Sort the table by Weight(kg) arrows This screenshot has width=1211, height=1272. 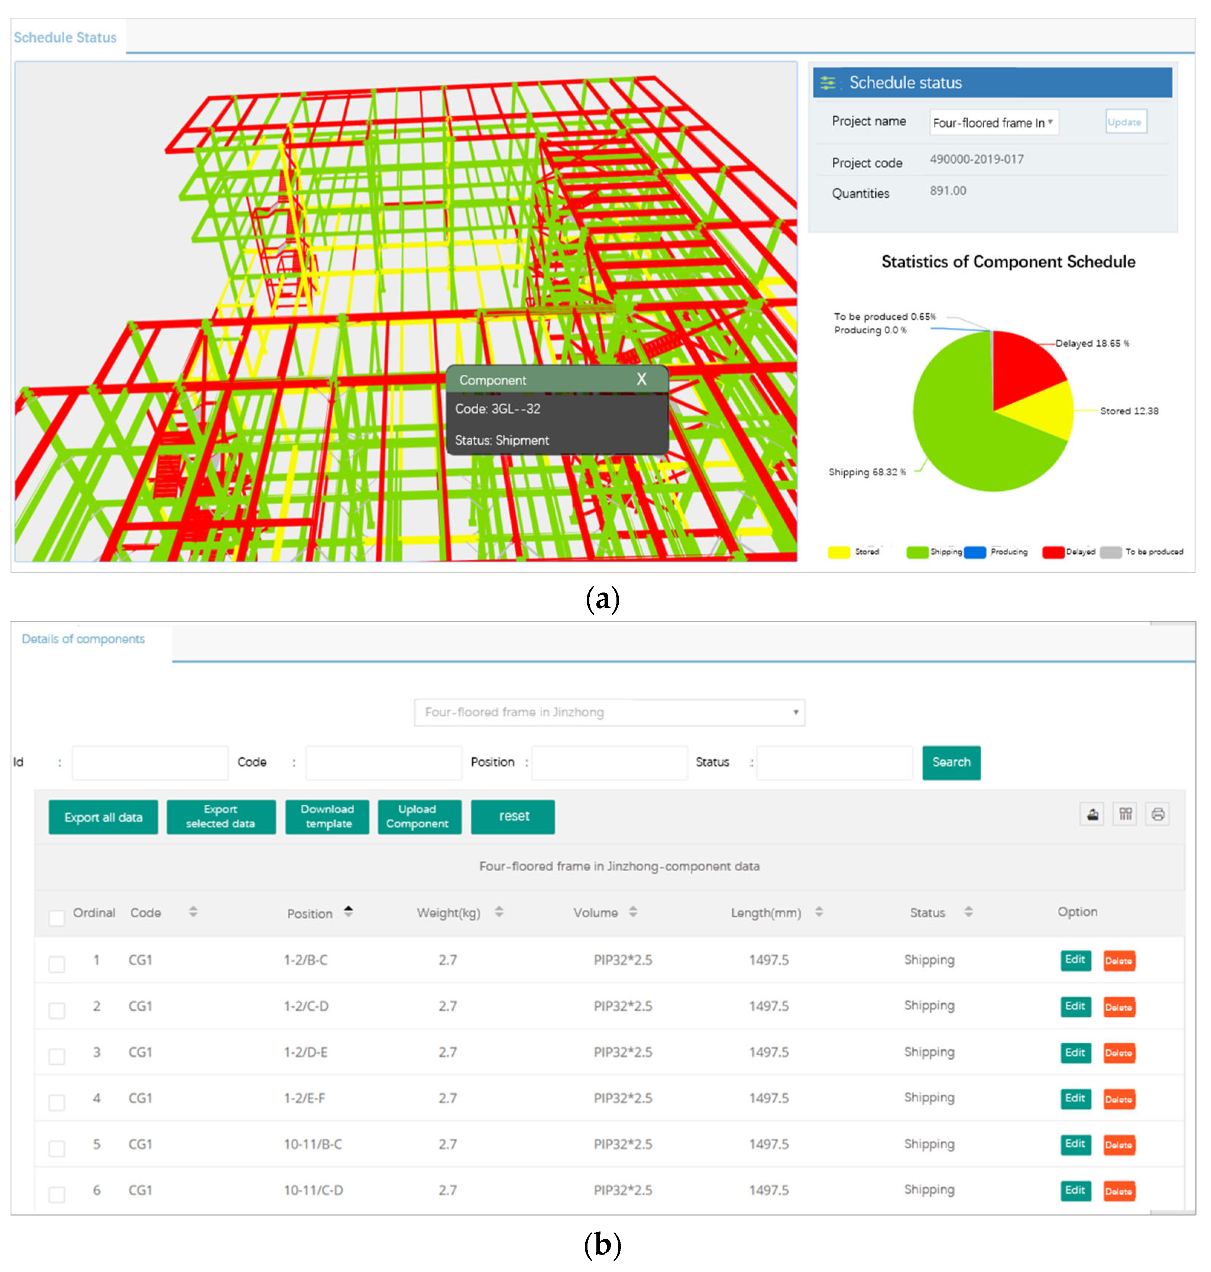click(499, 911)
